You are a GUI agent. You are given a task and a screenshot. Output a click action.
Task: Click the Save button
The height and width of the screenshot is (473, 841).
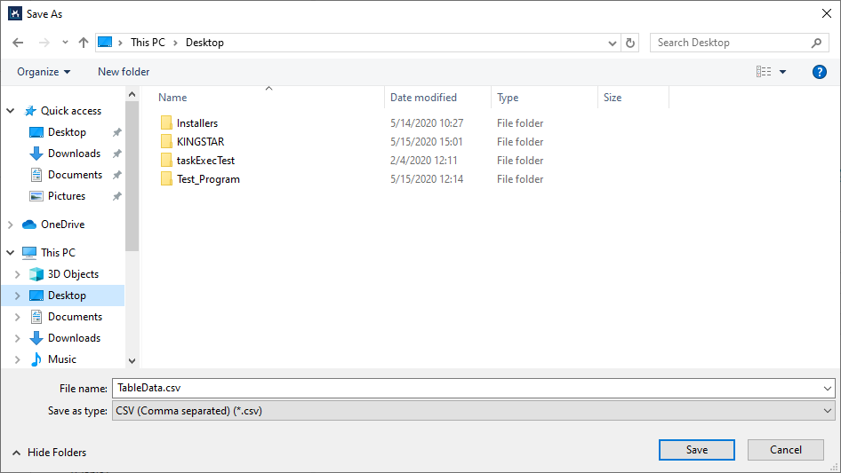[x=696, y=450]
